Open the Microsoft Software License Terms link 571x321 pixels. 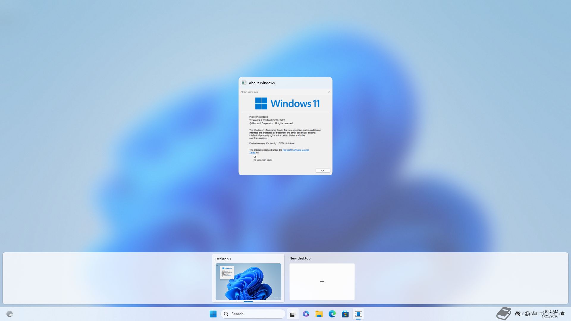(x=296, y=150)
